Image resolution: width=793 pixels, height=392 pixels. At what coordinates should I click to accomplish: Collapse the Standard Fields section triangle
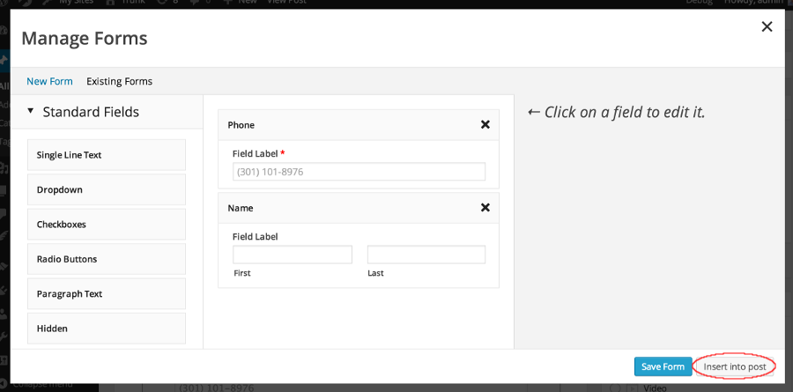tap(31, 112)
